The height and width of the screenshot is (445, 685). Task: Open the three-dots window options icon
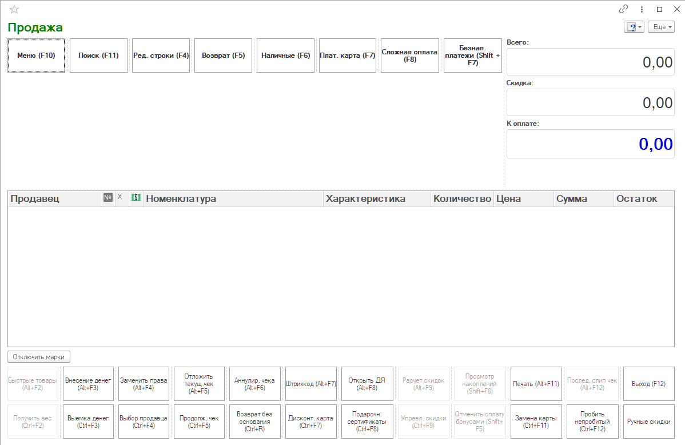(642, 9)
